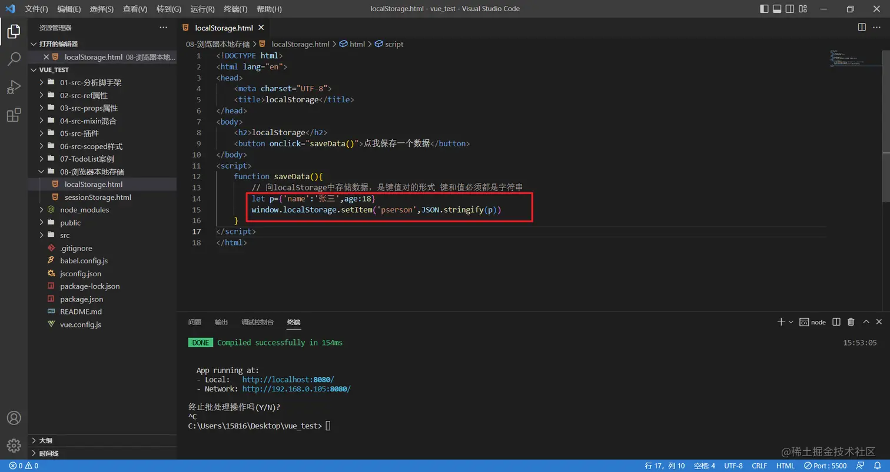Viewport: 890px width, 472px height.
Task: Expand the 时间线 timeline section
Action: click(x=102, y=453)
